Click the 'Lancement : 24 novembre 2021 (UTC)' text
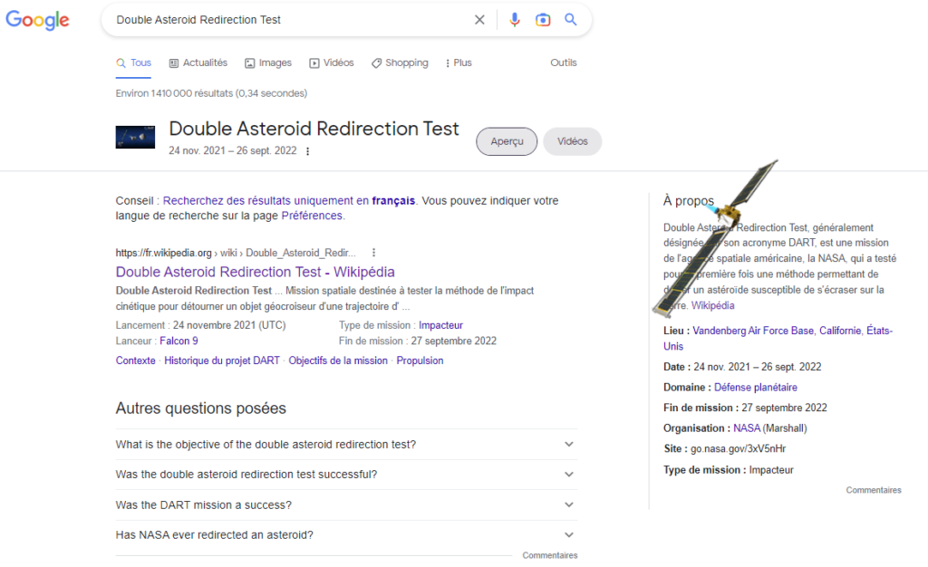Image resolution: width=928 pixels, height=567 pixels. [x=200, y=325]
